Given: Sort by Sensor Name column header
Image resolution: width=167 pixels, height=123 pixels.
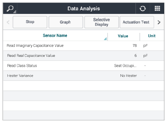Looking at the screenshot, I should pos(55,35).
